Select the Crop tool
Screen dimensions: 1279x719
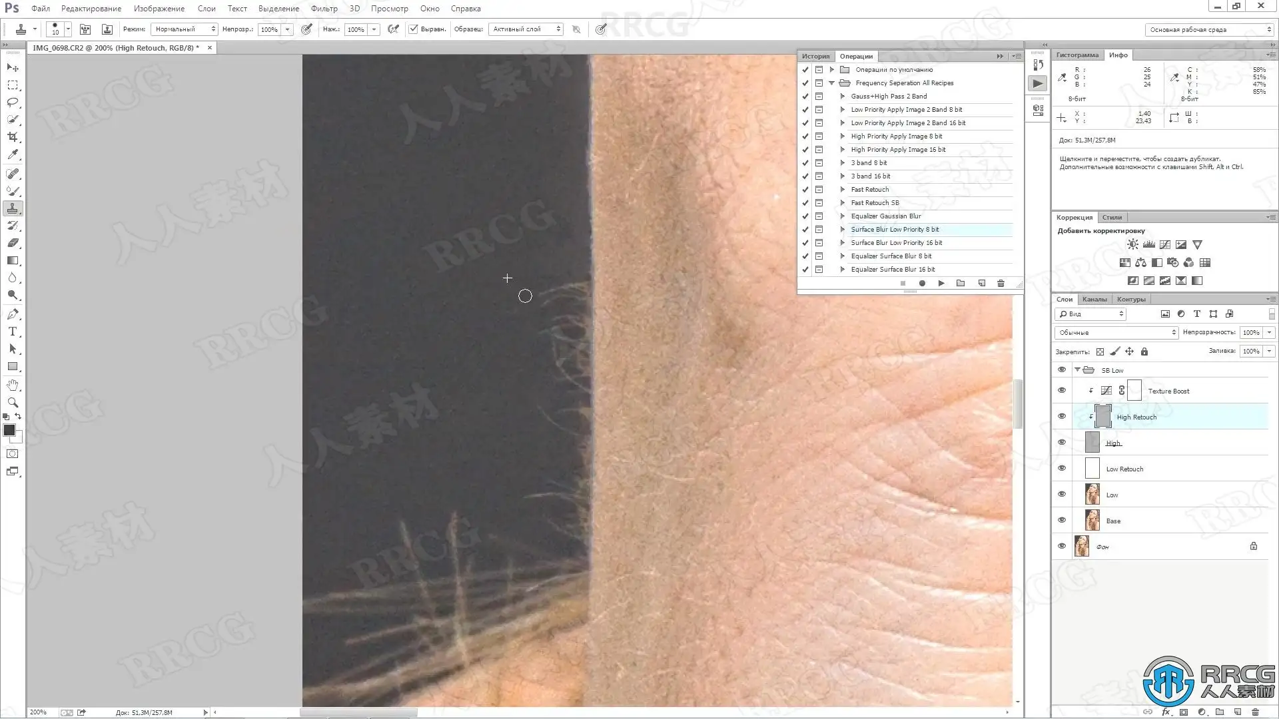(x=13, y=137)
